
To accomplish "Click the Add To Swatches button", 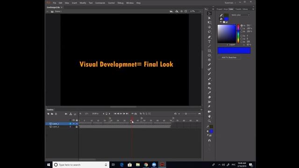I will [229, 57].
